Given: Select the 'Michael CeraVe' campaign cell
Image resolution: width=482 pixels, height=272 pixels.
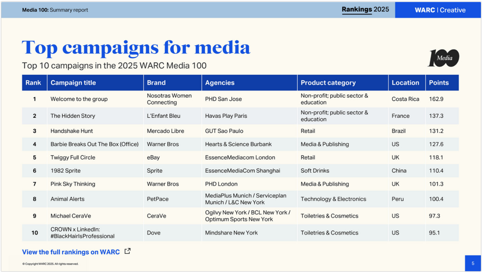Looking at the screenshot, I should [x=71, y=216].
